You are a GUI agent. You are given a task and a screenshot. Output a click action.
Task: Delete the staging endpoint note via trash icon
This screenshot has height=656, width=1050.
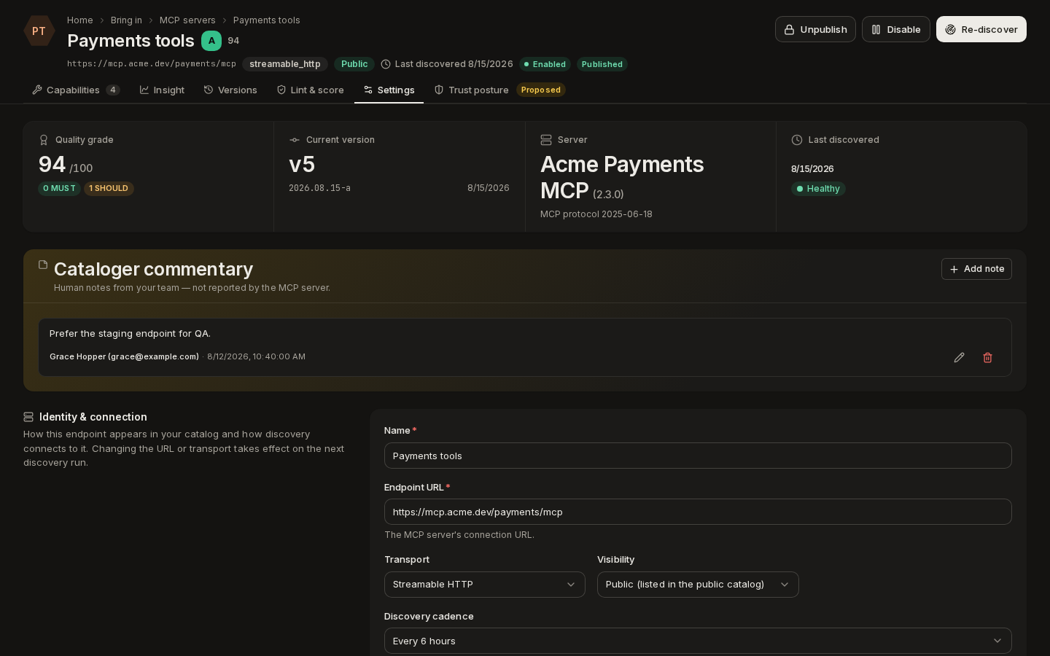(x=987, y=357)
